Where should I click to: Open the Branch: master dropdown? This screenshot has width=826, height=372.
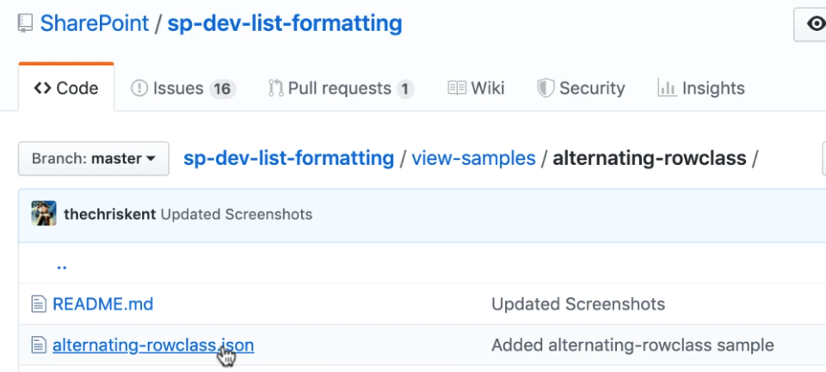point(94,158)
